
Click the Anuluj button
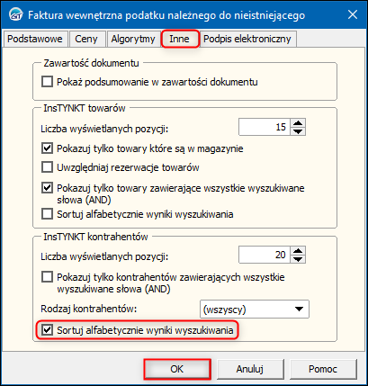[x=250, y=369]
